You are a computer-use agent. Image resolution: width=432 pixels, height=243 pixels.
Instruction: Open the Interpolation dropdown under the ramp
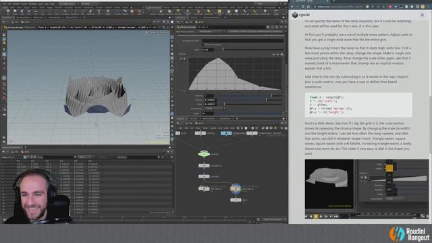[215, 109]
